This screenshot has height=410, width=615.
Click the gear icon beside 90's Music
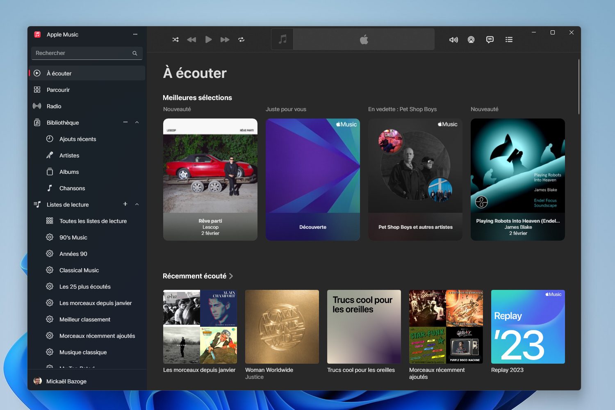click(x=50, y=237)
